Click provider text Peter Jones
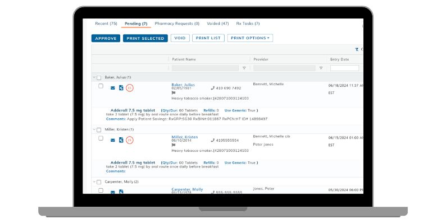This screenshot has width=446, height=223. (263, 145)
